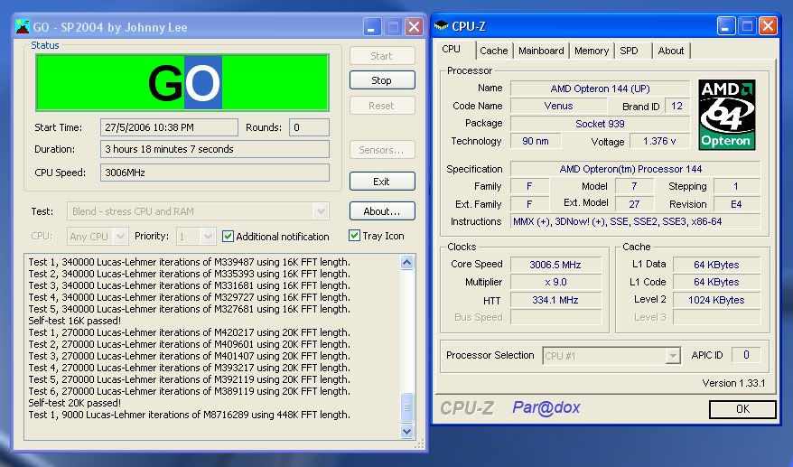Image resolution: width=793 pixels, height=467 pixels.
Task: Switch to the Cache tab
Action: 494,51
